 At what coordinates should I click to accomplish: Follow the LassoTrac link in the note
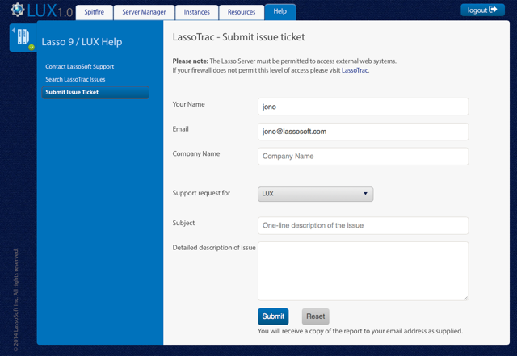(355, 71)
